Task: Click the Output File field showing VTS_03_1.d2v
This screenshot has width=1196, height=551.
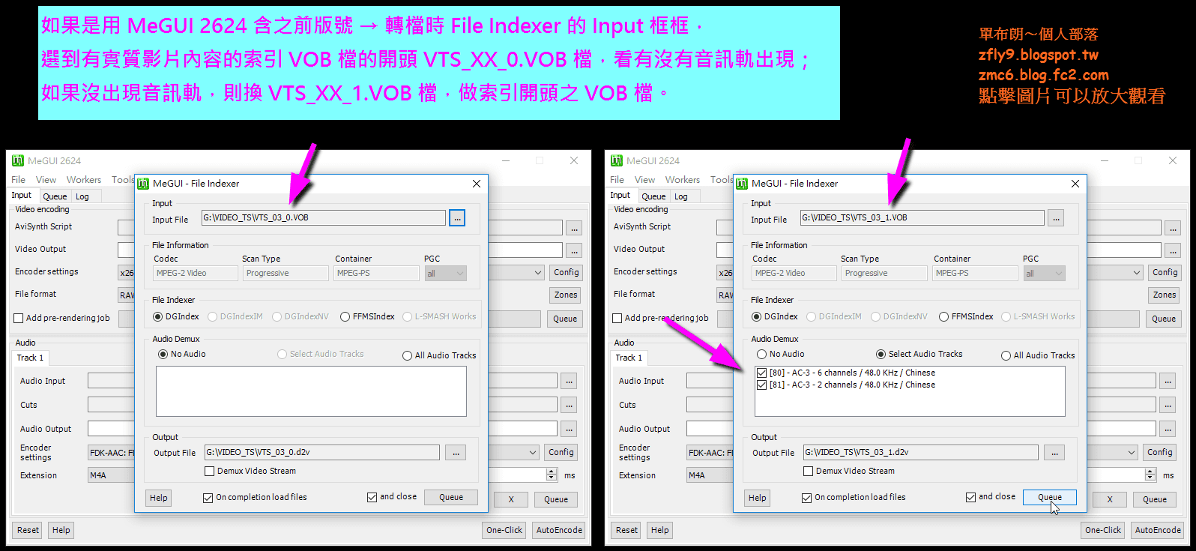Action: pos(921,453)
